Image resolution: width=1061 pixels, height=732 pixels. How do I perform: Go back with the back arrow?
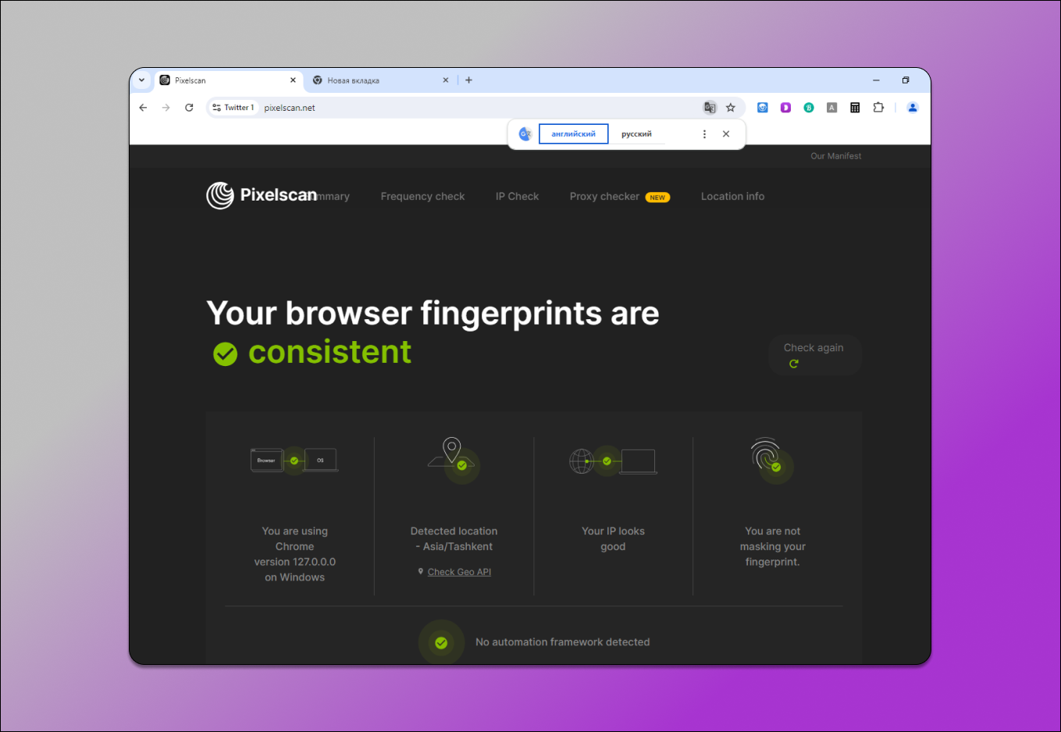click(x=143, y=108)
